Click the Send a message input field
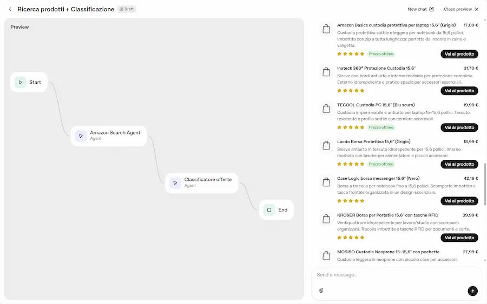 (390, 275)
